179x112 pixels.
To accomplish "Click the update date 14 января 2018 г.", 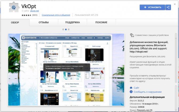I will pyautogui.click(x=150, y=104).
